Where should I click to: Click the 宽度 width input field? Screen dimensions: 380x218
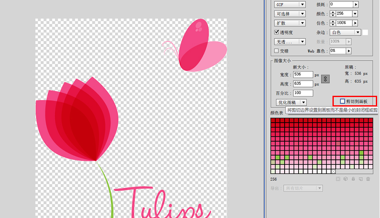coord(303,75)
